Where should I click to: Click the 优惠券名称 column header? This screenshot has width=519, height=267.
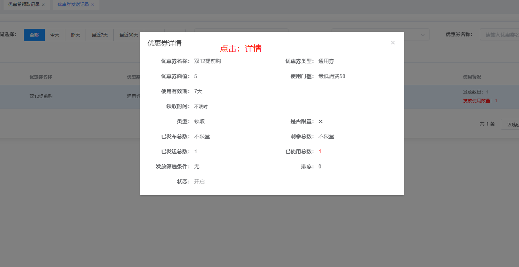click(41, 77)
